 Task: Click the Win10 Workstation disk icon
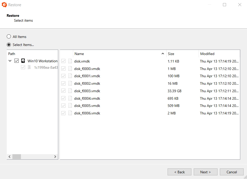23,61
